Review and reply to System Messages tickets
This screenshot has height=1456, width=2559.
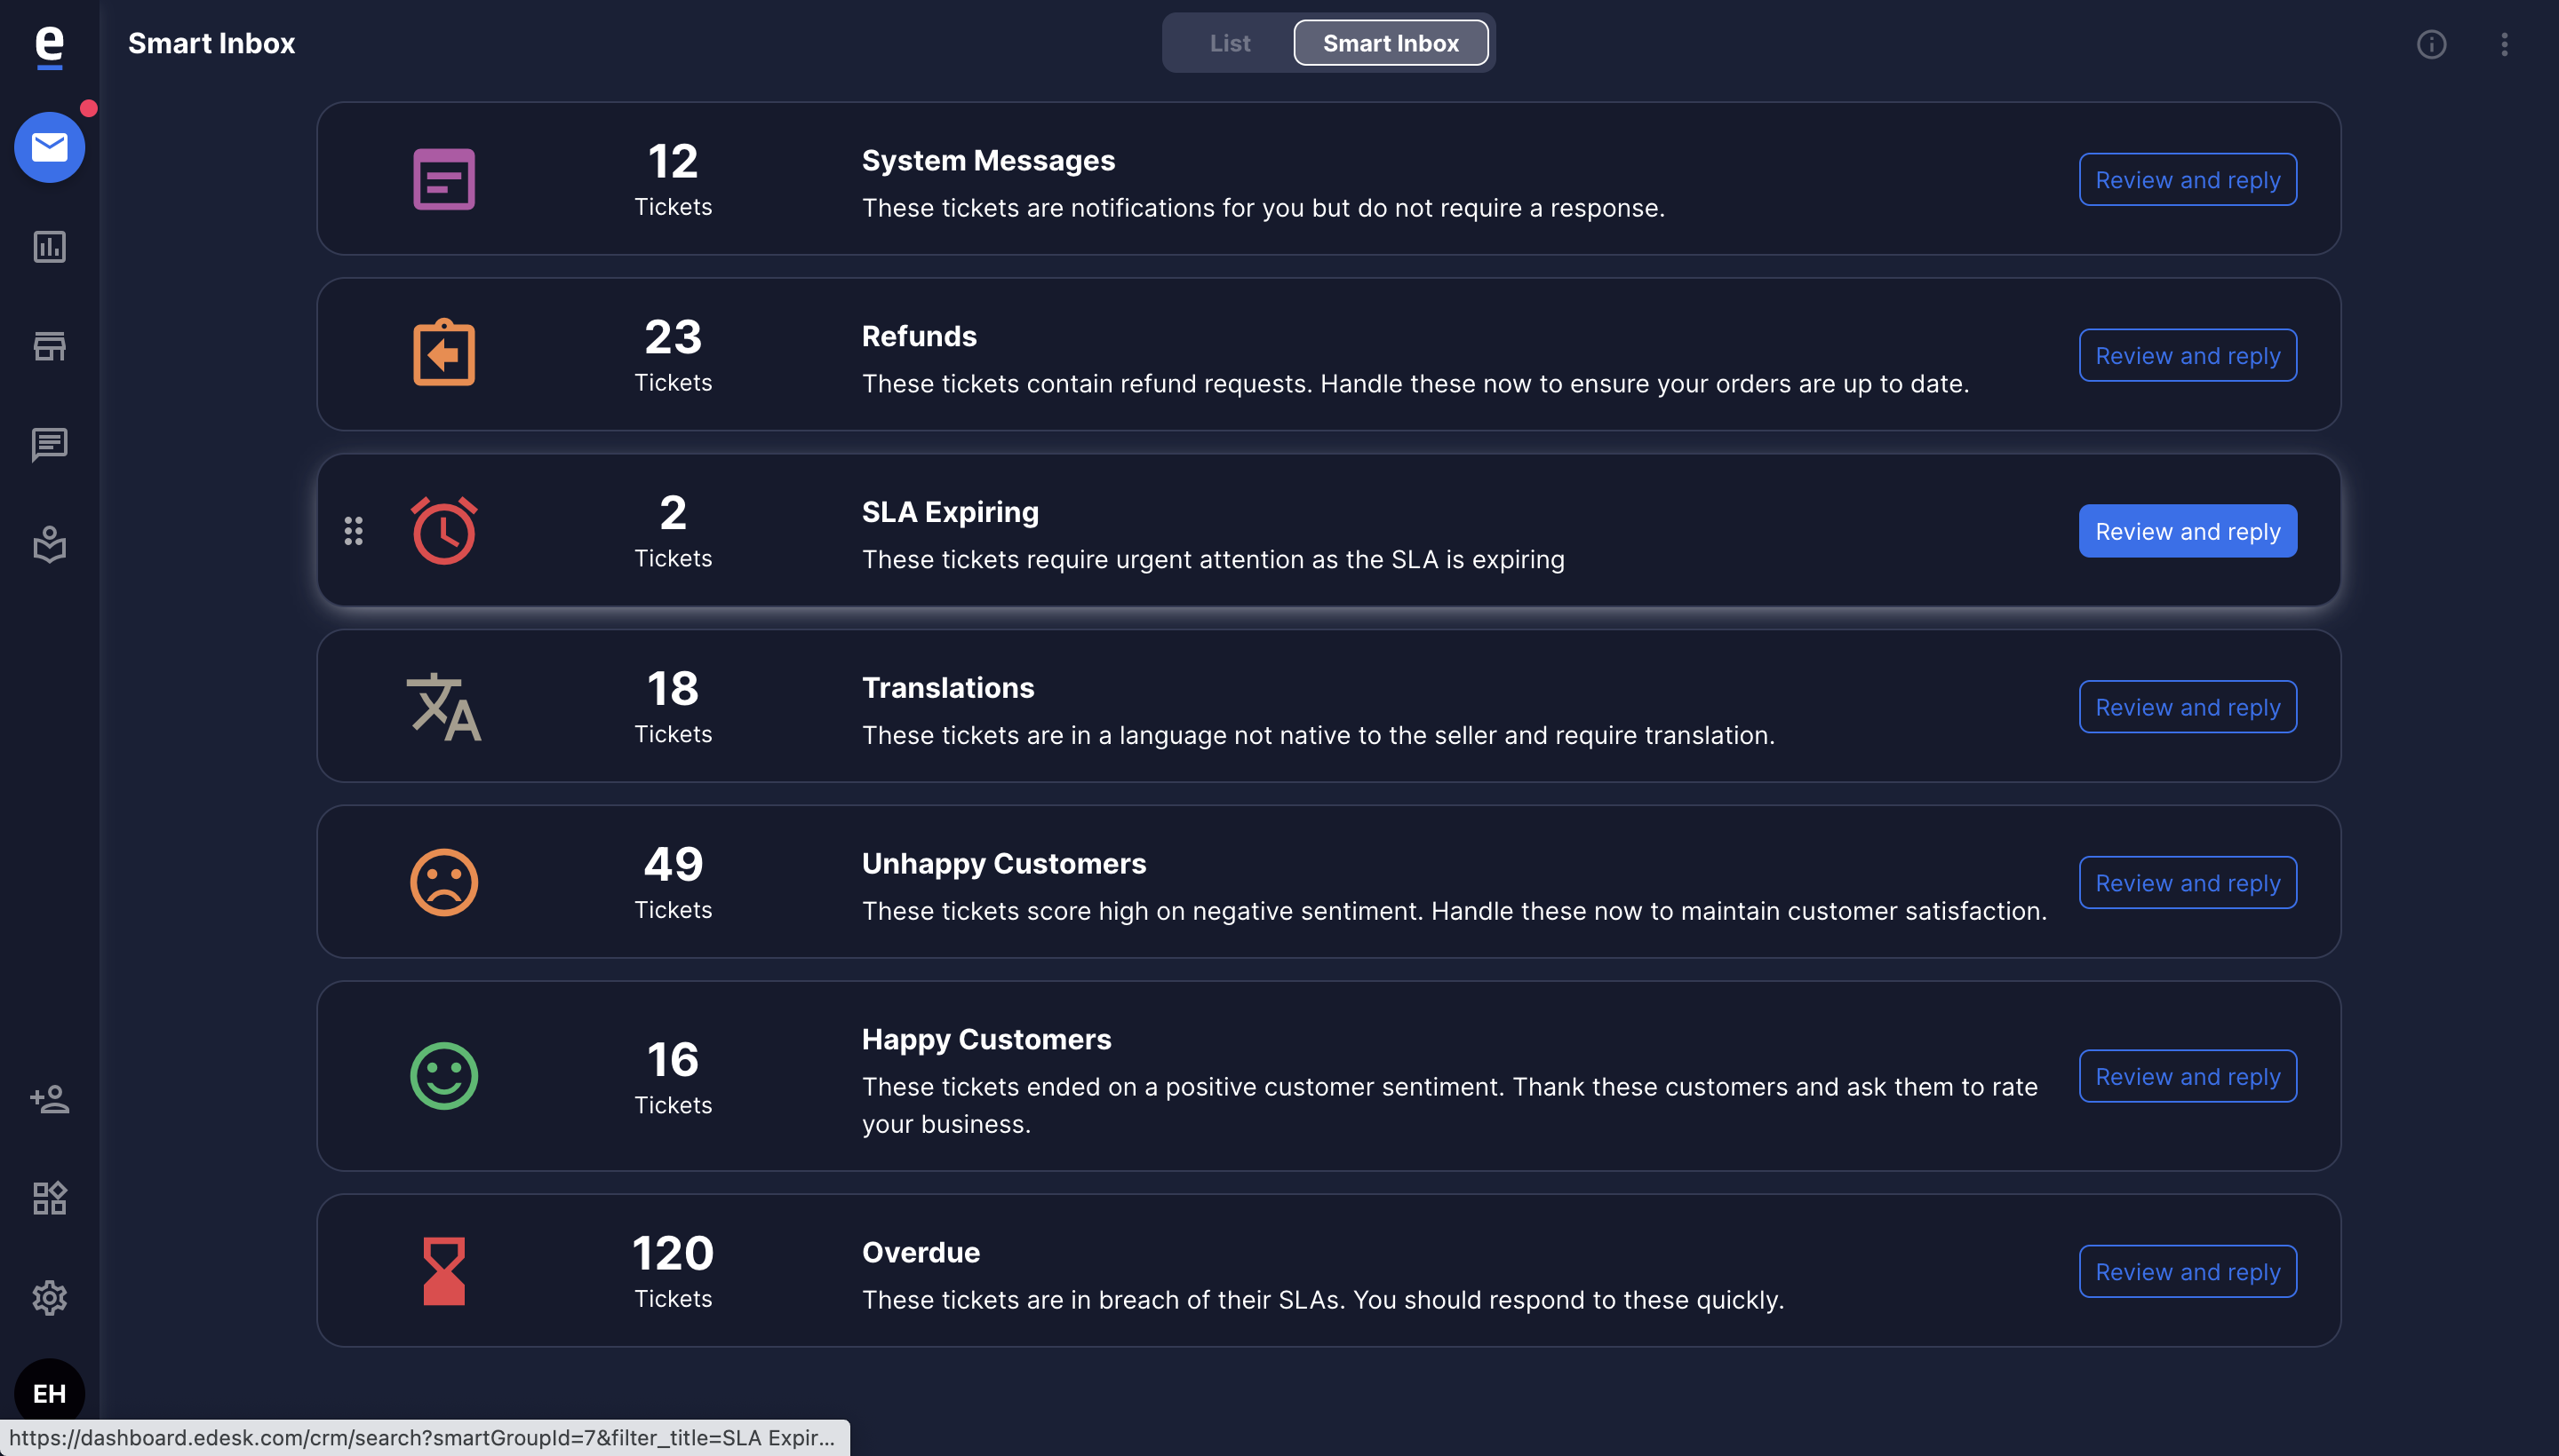coord(2187,179)
